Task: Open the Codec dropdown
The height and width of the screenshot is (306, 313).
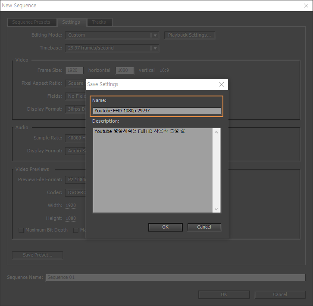Action: (75, 193)
